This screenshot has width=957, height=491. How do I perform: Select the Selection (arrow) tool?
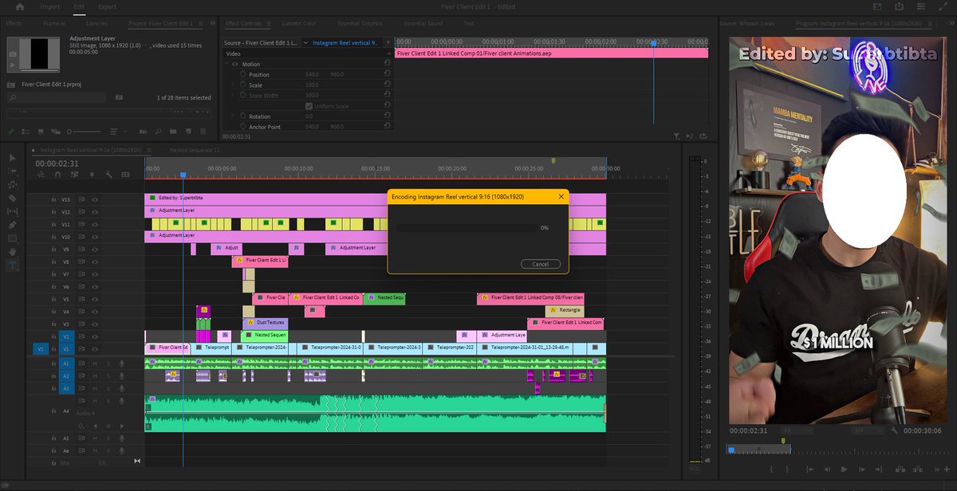(13, 158)
